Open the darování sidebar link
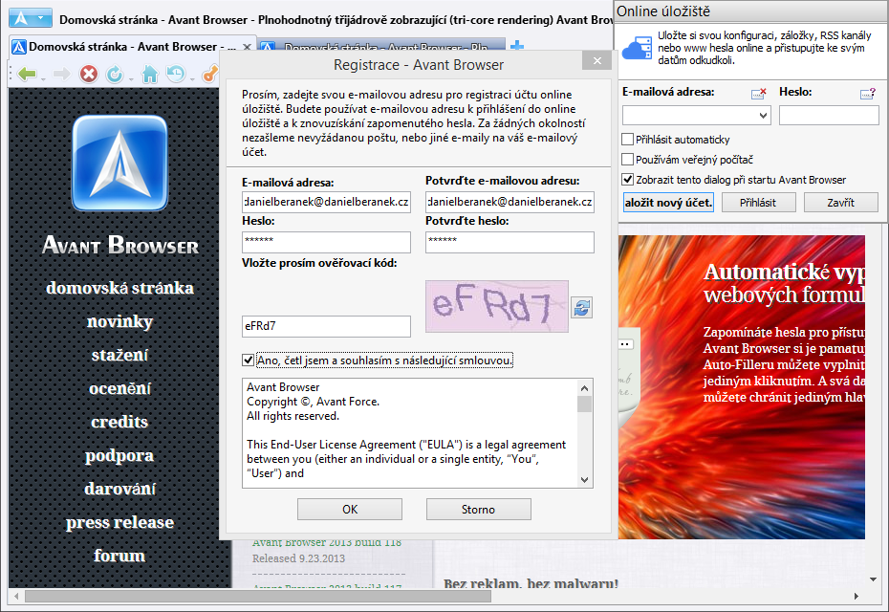 [119, 489]
